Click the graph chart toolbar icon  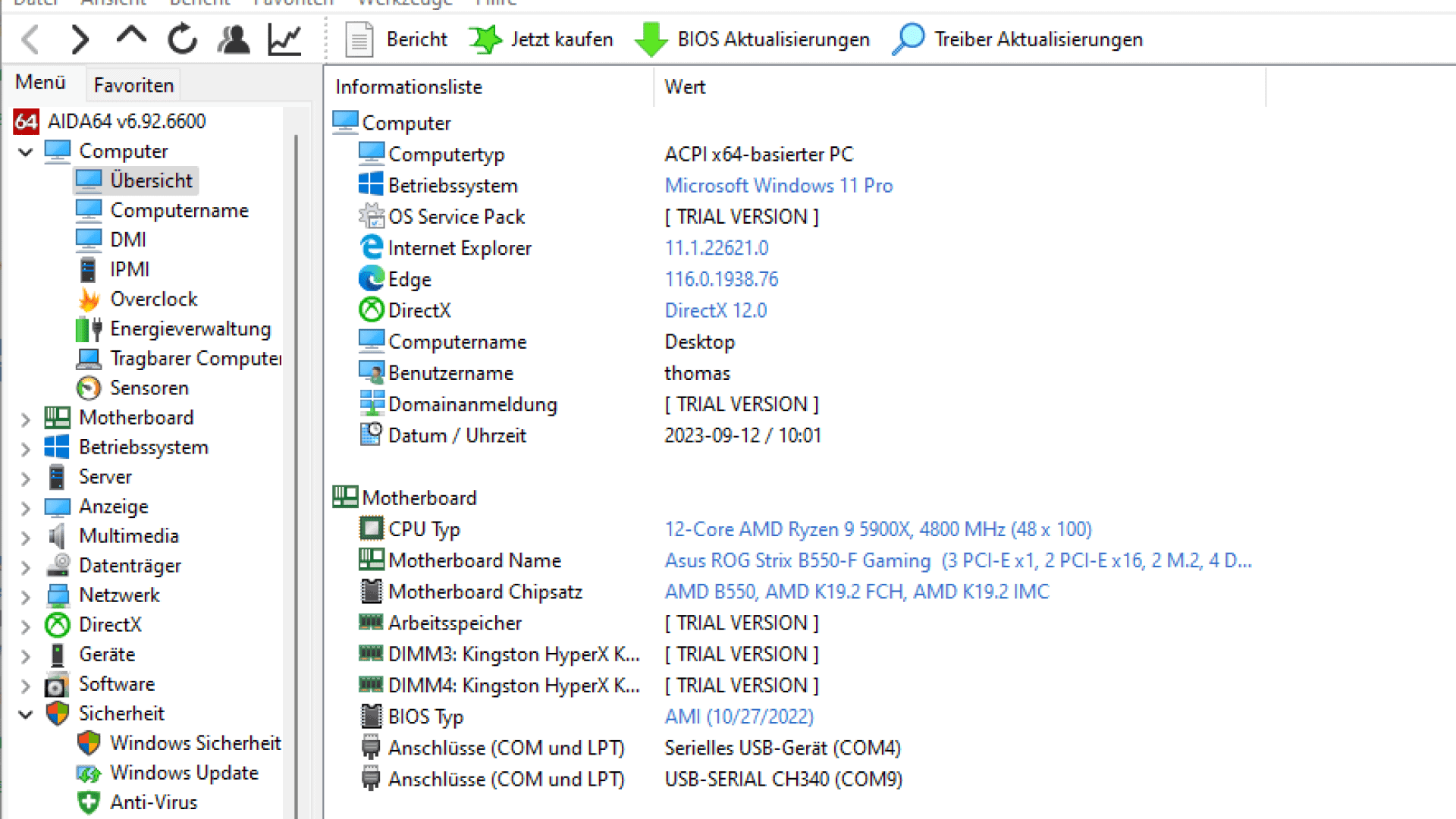click(x=284, y=39)
